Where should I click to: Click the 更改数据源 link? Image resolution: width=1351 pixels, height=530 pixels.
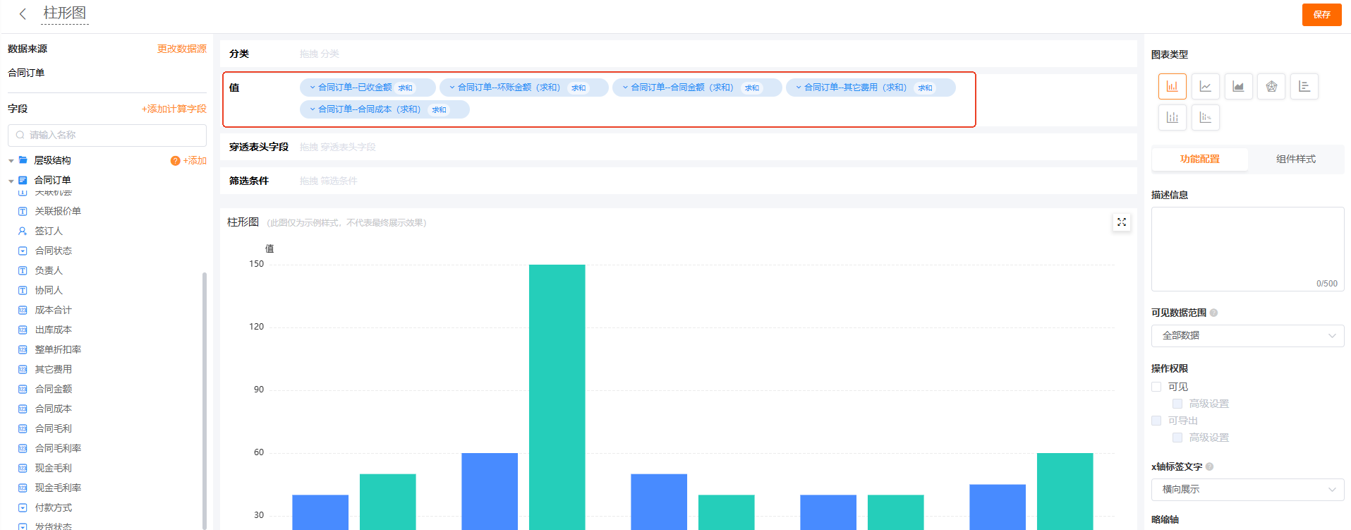tap(181, 49)
